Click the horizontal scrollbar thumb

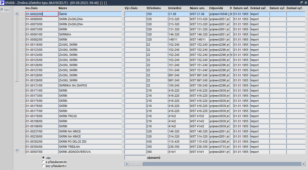coord(136,164)
